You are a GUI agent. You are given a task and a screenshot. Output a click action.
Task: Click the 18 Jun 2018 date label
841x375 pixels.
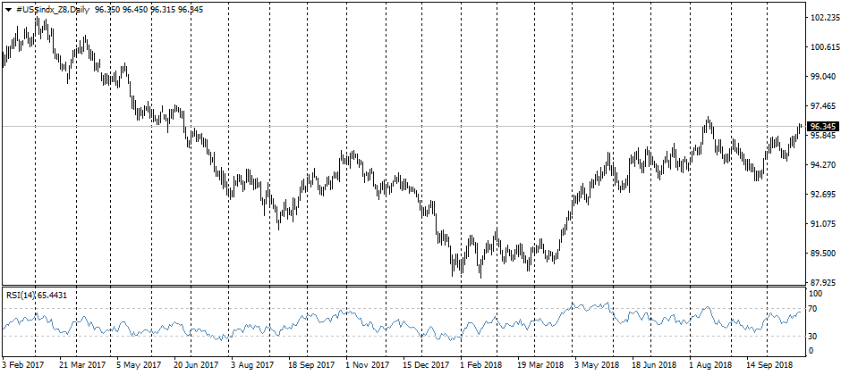[x=653, y=365]
